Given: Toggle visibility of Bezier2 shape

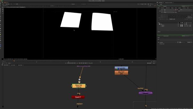Looking at the screenshot, I should pos(178,25).
